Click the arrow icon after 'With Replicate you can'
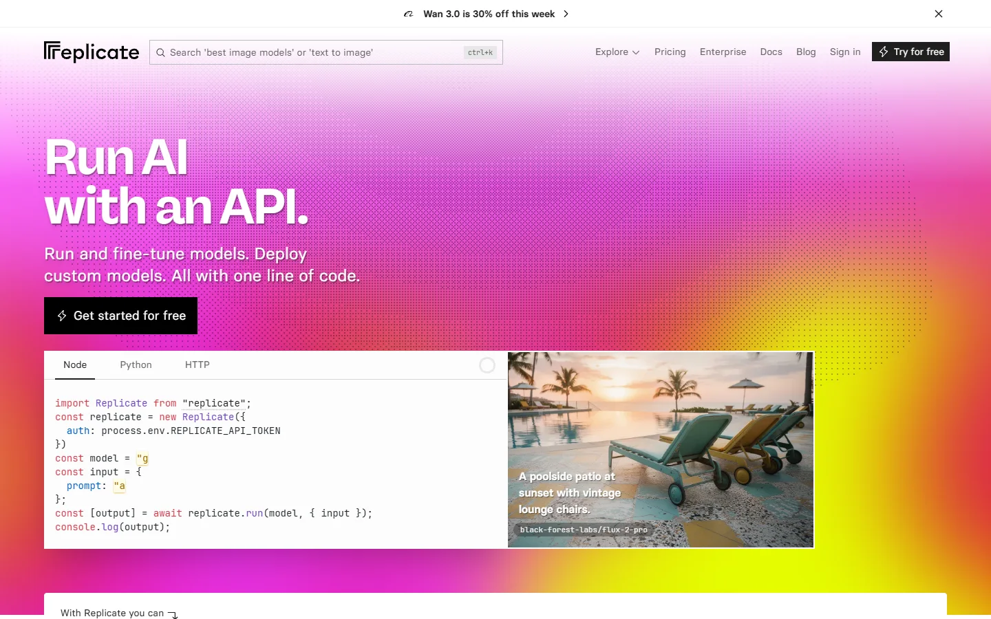991x619 pixels. click(173, 614)
